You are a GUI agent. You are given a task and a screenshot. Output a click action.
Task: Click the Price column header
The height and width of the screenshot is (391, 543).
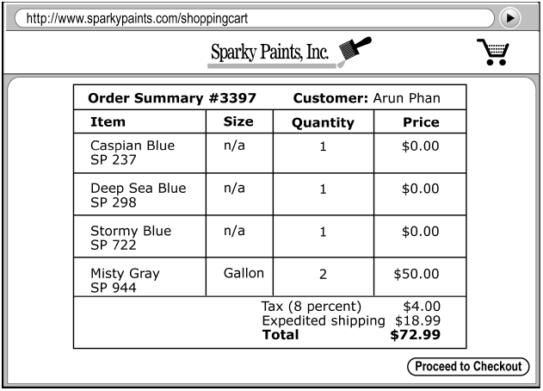pyautogui.click(x=421, y=122)
